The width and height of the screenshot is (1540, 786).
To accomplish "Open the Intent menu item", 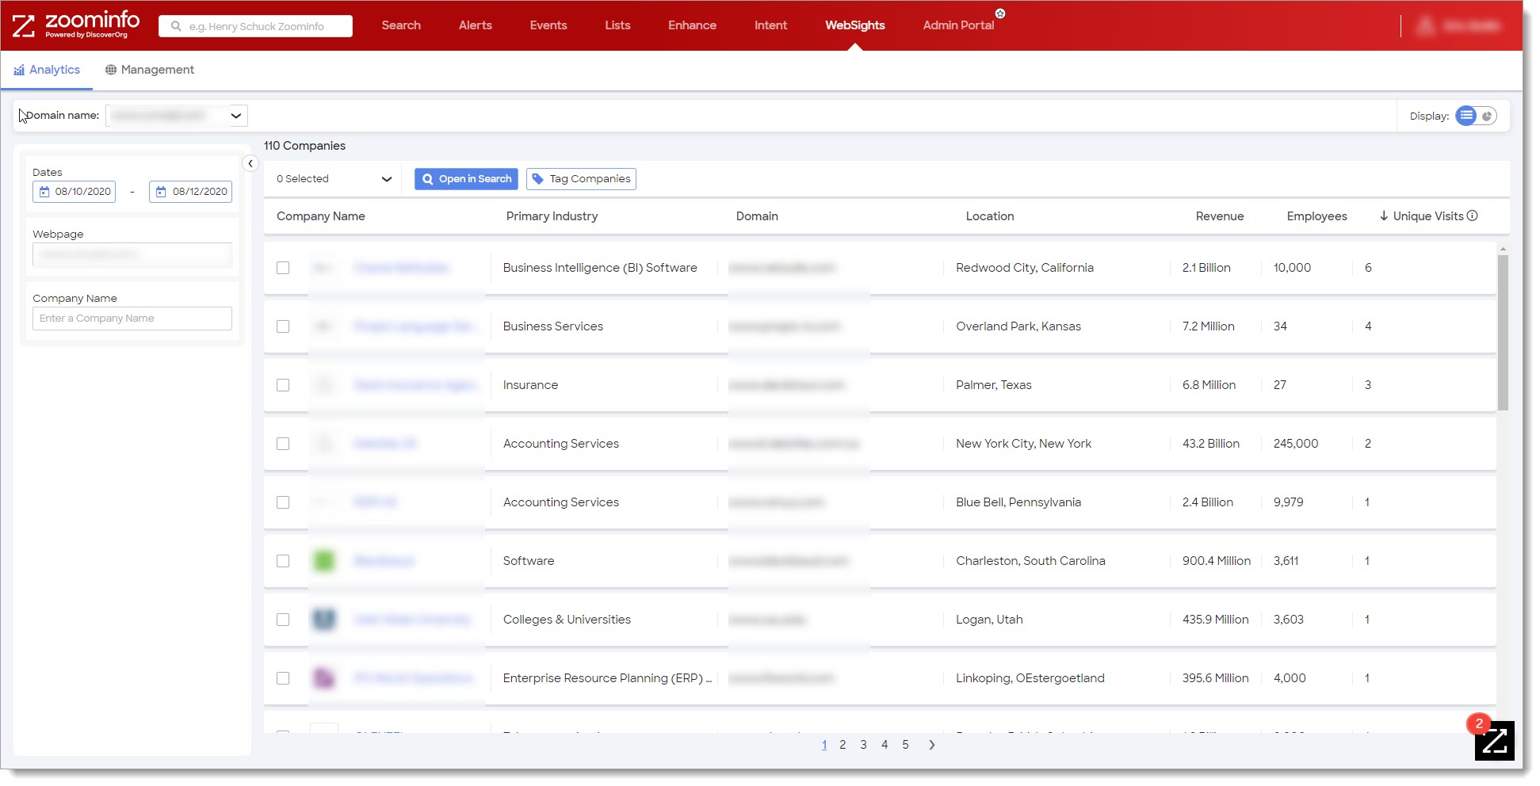I will click(770, 25).
